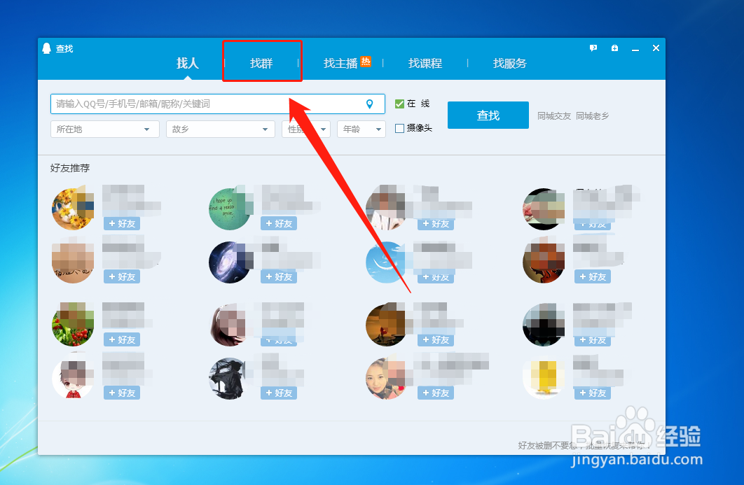Click the orange sunset avatar

387,325
